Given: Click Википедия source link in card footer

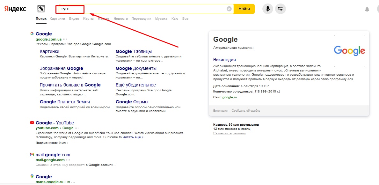Looking at the screenshot, I should 221,111.
